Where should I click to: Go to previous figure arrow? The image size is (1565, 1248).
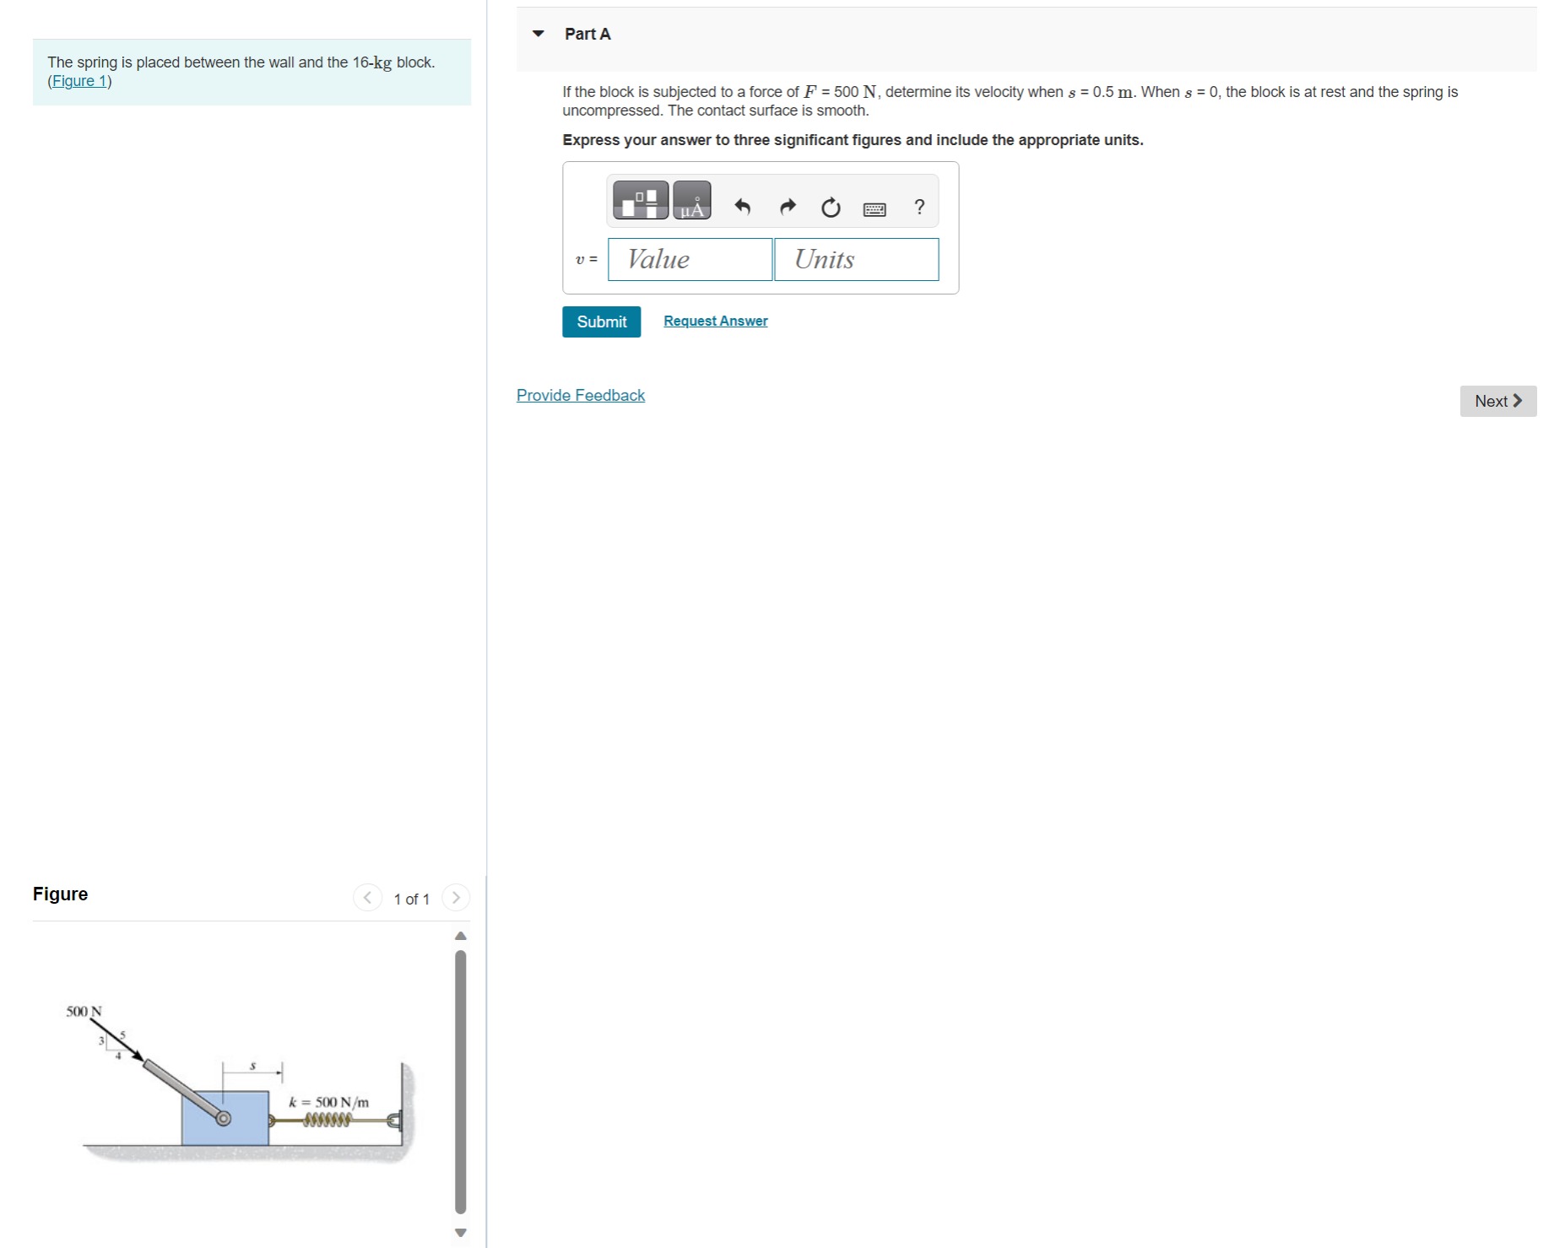point(367,897)
